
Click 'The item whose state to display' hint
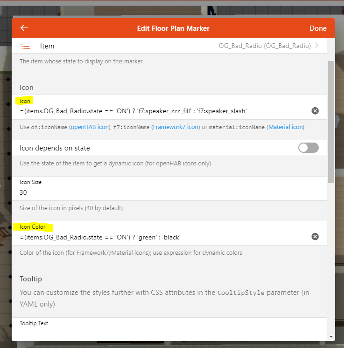tap(81, 61)
